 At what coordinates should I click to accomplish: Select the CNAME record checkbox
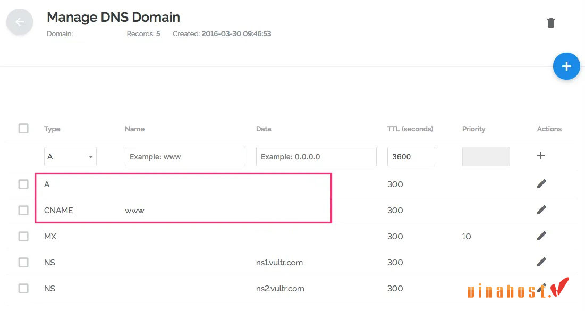[23, 211]
